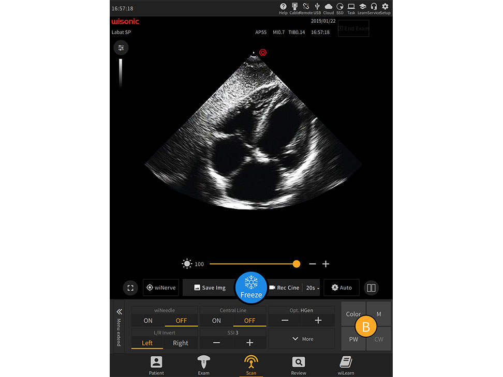Click the dual-display icon right of Auto
Image resolution: width=503 pixels, height=377 pixels.
click(371, 288)
